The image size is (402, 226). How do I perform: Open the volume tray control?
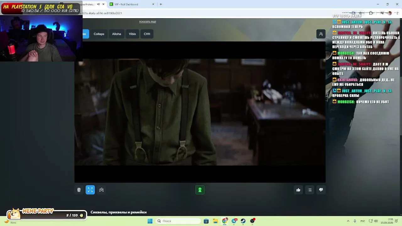tap(376, 221)
